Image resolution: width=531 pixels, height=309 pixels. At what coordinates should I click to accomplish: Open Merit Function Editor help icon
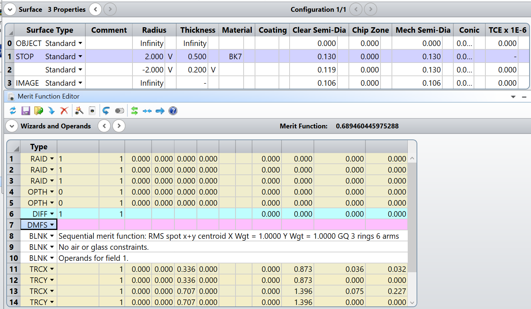[x=173, y=111]
